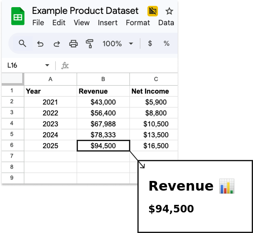Click the Example Product Dataset title
Image resolution: width=253 pixels, height=233 pixels.
tap(85, 10)
